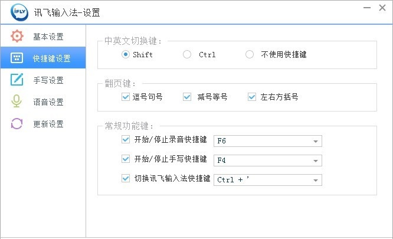Switch to the 基本设置 tab
Screen dimensions: 393x239
48,37
